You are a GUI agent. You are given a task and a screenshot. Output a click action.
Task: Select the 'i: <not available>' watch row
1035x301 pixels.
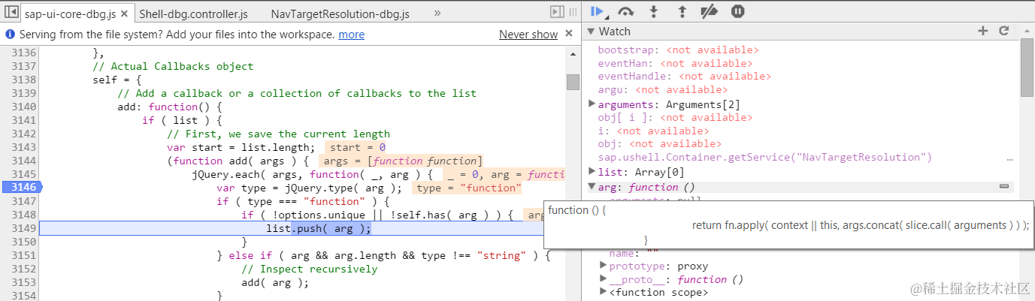653,131
